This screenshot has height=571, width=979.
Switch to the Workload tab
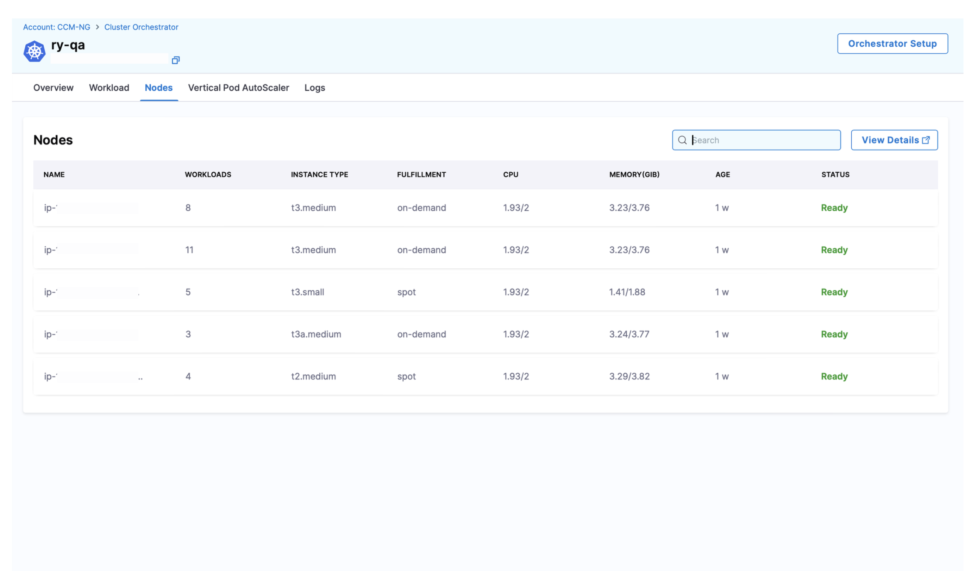click(x=109, y=87)
